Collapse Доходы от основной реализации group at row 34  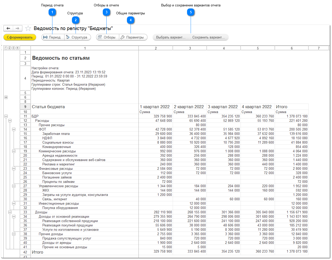click(14, 216)
